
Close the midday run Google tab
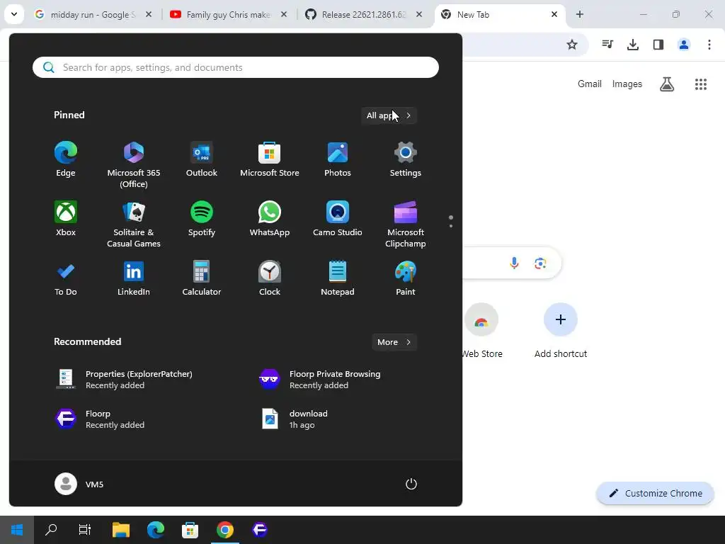click(x=149, y=14)
